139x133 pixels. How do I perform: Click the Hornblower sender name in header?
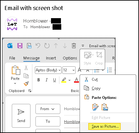(x=35, y=21)
